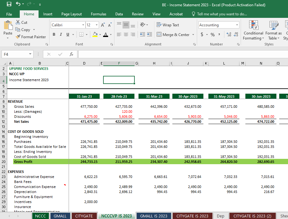Toggle Bold formatting
Screen dimensions: 288x219
click(54, 34)
